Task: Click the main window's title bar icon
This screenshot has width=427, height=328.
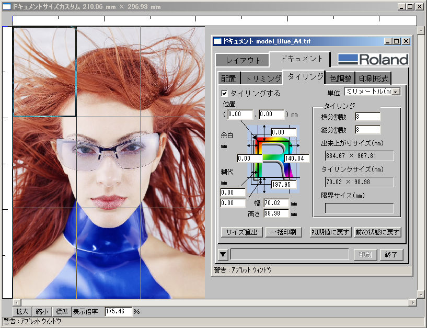Action: point(7,7)
